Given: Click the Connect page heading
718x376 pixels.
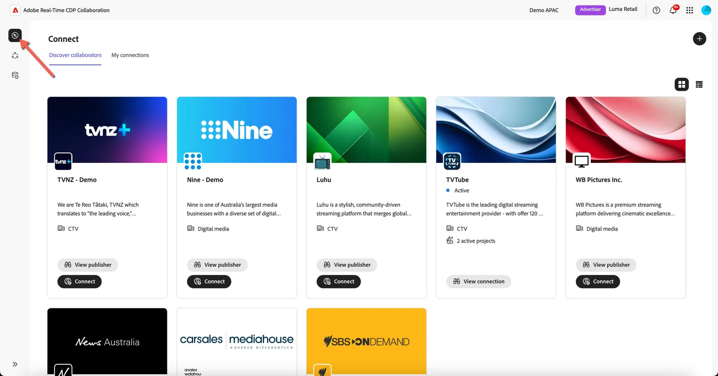Looking at the screenshot, I should 63,39.
